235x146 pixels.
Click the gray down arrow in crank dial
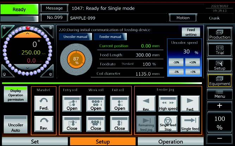point(27,67)
